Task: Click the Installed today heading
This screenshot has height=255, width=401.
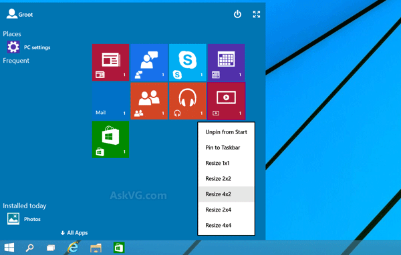Action: 25,206
